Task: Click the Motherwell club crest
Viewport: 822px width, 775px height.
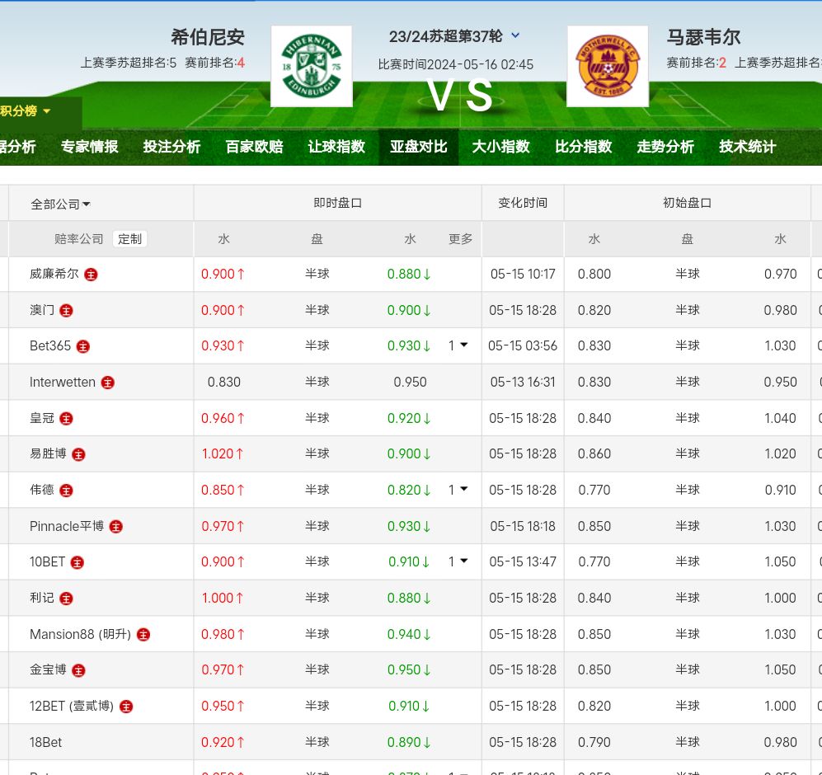Action: pyautogui.click(x=608, y=66)
